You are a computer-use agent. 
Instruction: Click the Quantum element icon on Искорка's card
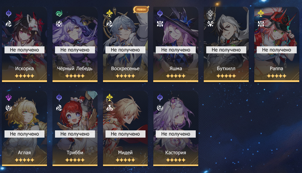click(9, 13)
